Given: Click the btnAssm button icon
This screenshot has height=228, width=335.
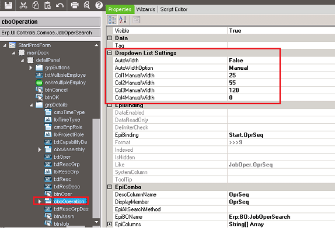Looking at the screenshot, I should 48,216.
